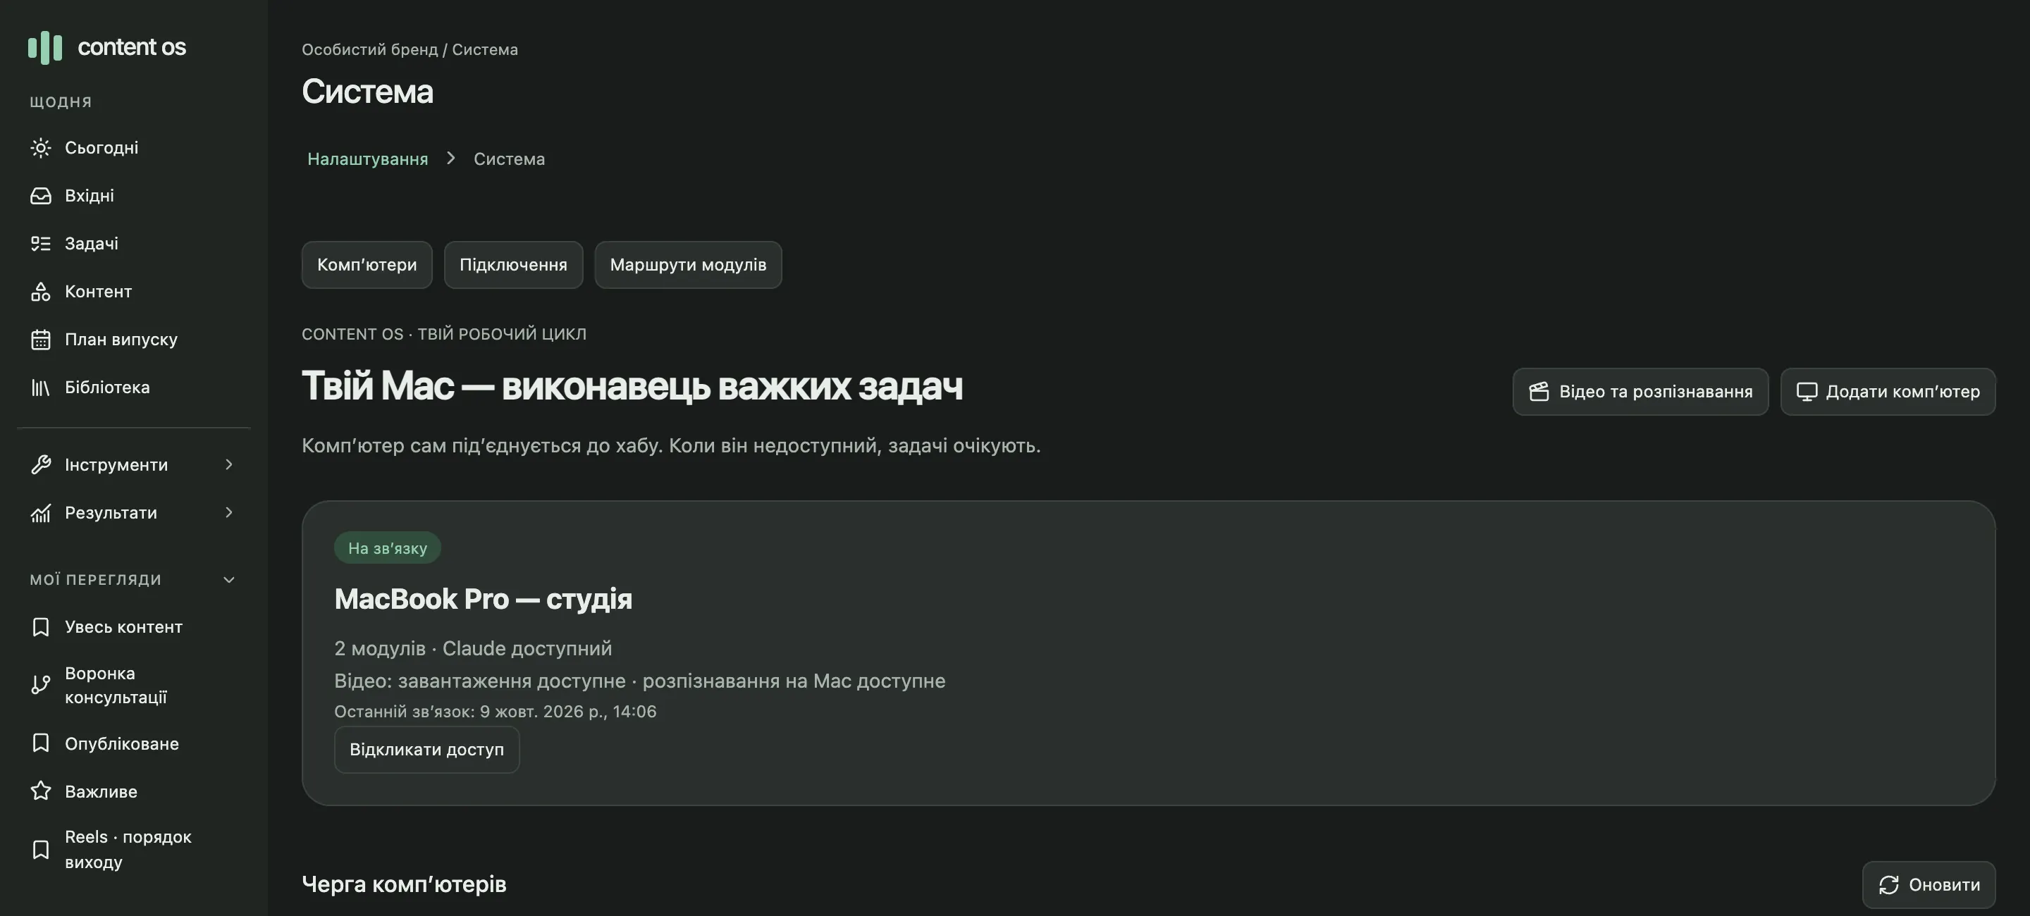Click the Система breadcrumb item after Налаштування

509,159
